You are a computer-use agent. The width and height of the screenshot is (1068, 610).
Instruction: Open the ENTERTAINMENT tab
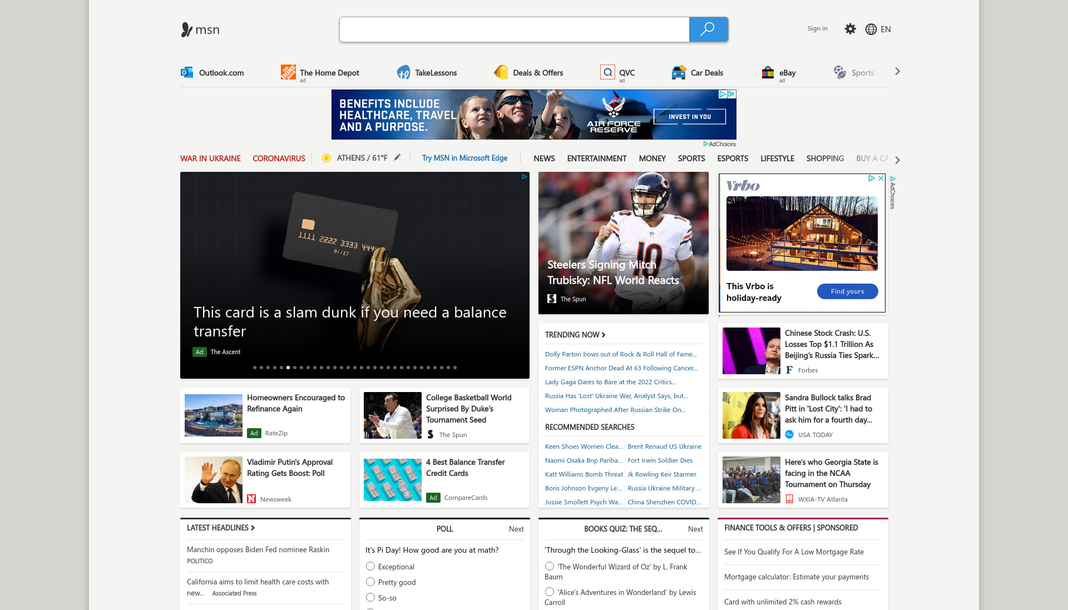(x=597, y=158)
